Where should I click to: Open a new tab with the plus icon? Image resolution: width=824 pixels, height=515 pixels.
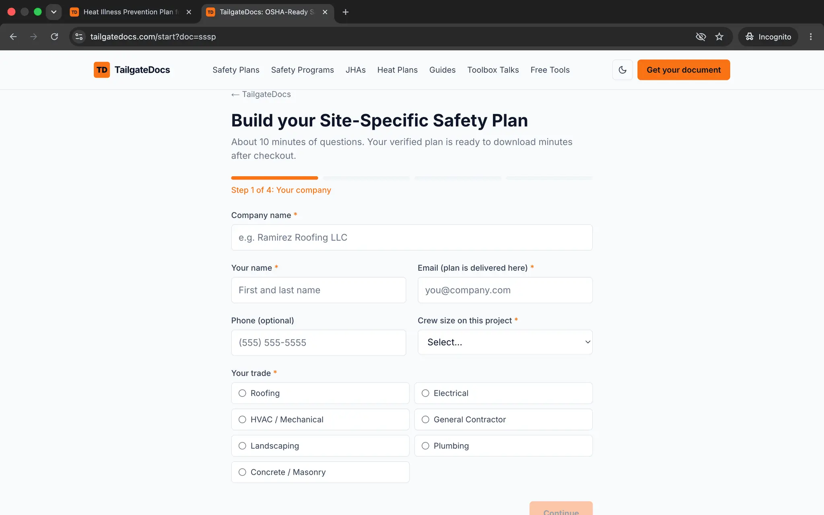tap(345, 12)
